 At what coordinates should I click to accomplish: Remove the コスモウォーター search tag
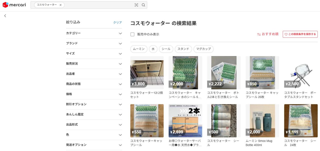(x=60, y=5)
